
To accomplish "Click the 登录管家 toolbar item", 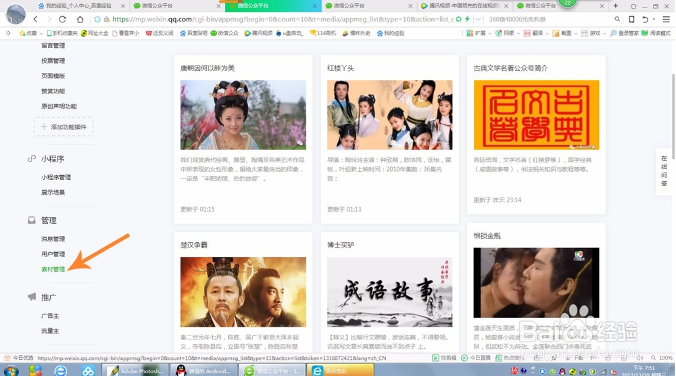I will [x=624, y=33].
